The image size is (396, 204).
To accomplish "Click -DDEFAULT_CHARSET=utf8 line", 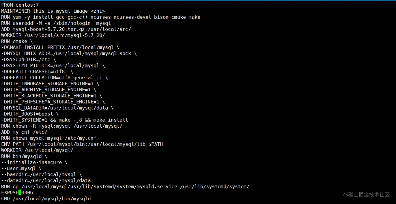I will coord(37,72).
